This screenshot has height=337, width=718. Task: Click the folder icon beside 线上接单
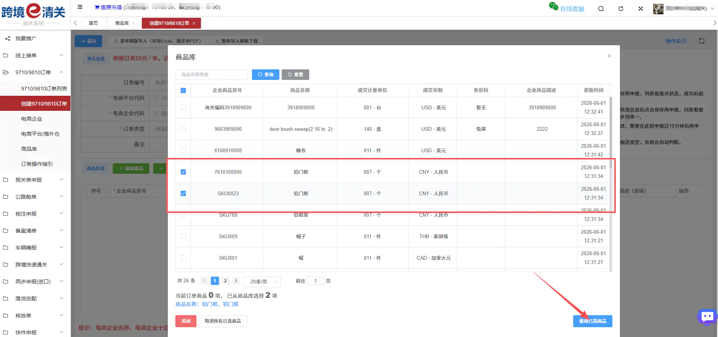point(6,55)
